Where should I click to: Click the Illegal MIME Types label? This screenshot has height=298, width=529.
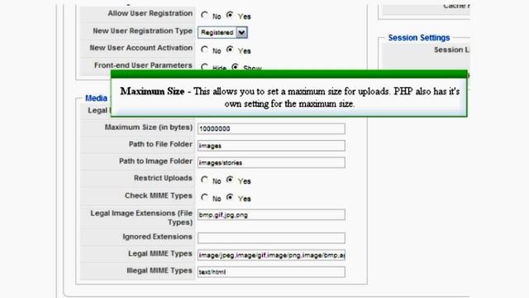click(160, 271)
